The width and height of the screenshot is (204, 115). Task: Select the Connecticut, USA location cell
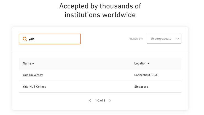pyautogui.click(x=146, y=75)
